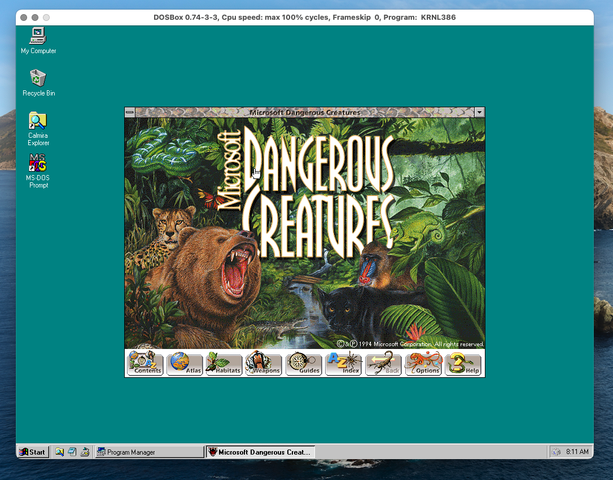Screen dimensions: 613x480
Task: Click the green chameleon in the splash image
Action: click(x=421, y=231)
